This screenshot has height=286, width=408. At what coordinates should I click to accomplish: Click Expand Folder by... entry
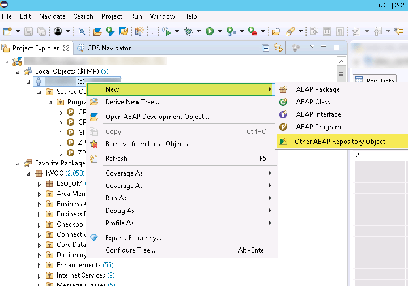click(x=182, y=238)
